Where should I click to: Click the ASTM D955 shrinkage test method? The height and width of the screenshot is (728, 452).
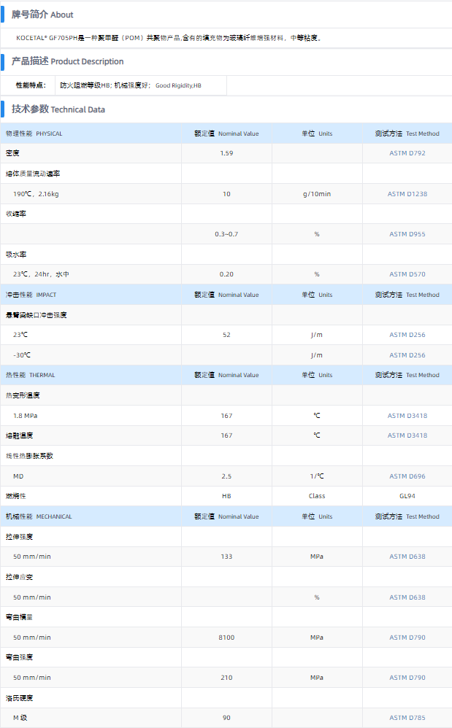(407, 234)
